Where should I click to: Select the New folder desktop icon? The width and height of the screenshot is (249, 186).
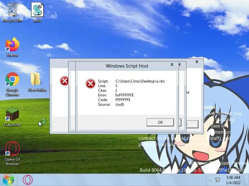37,82
